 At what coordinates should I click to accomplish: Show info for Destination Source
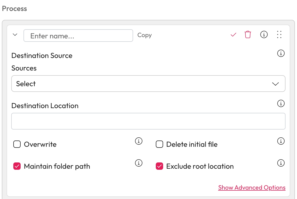(x=281, y=54)
